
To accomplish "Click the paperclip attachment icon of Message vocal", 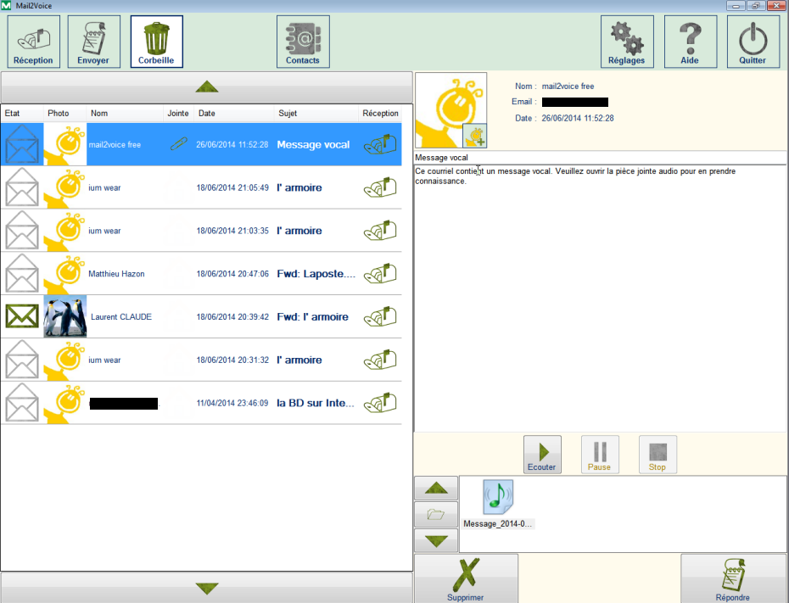I will [x=179, y=144].
